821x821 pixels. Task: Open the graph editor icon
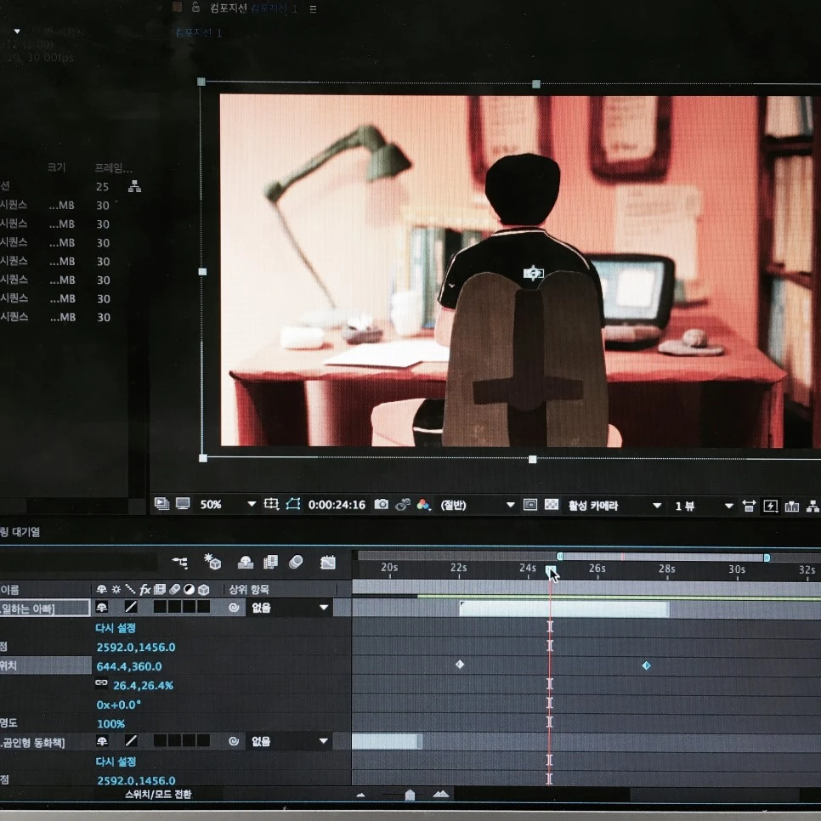pyautogui.click(x=328, y=563)
